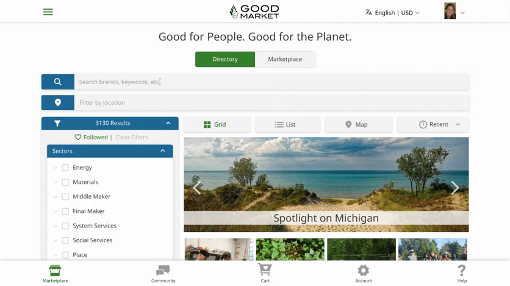
Task: Open the hamburger menu icon
Action: [x=48, y=12]
